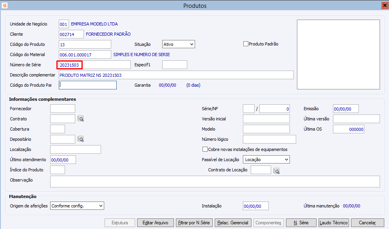
Task: Click the Número lógico field
Action: click(270, 139)
